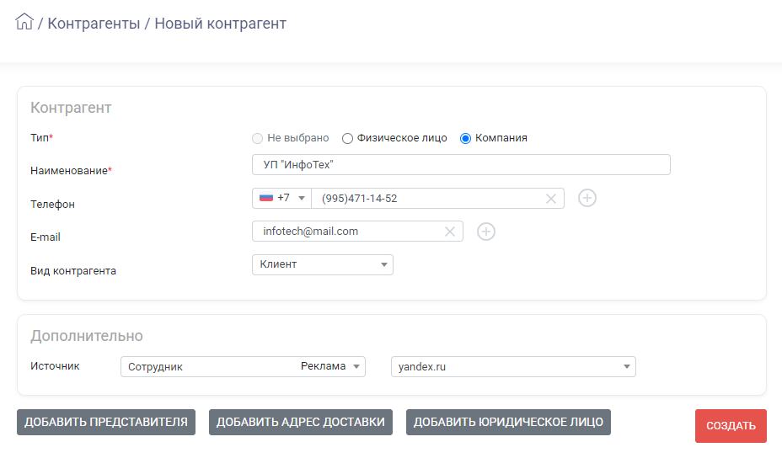Click 'Новый контрагент' breadcrumb item

pos(221,24)
